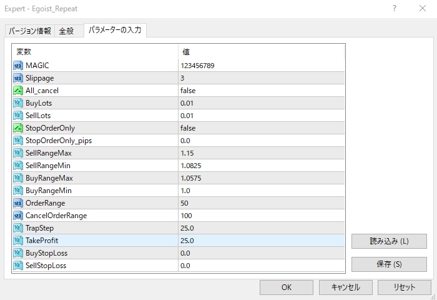This screenshot has width=437, height=300.
Task: Click the integer icon beside CancelOrderRange
Action: (17, 216)
